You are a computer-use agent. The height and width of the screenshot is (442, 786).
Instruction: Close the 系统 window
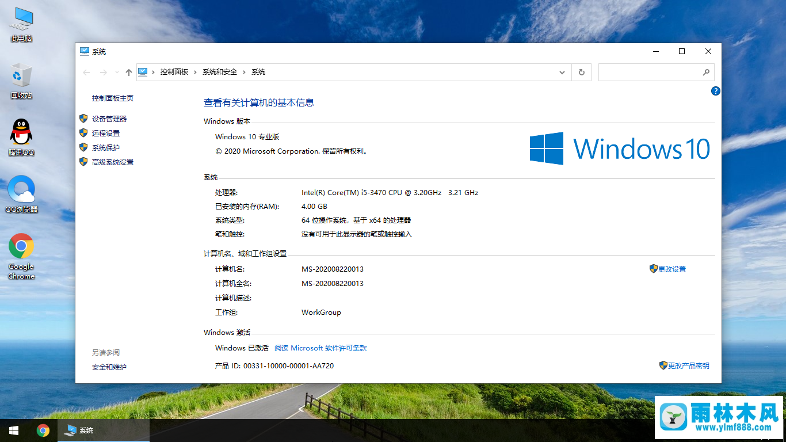pos(708,51)
